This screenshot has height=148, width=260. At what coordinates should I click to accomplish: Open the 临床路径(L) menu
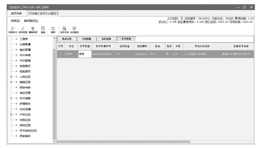point(31,21)
